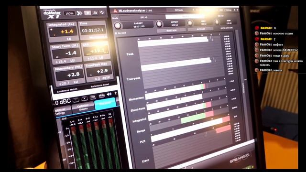Toggle the No reset checkbox
306x172 pixels.
116,33
